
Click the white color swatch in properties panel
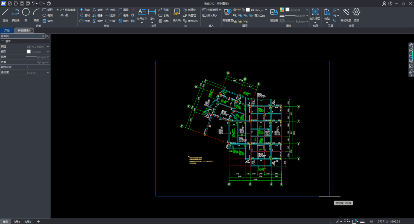(29, 52)
